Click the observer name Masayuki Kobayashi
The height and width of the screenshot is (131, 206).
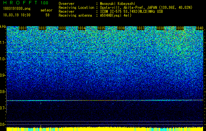coord(118,4)
